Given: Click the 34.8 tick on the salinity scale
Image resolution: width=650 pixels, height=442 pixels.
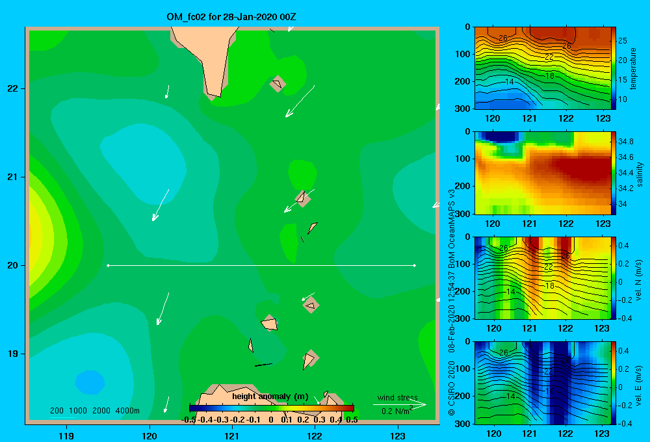Looking at the screenshot, I should point(625,142).
